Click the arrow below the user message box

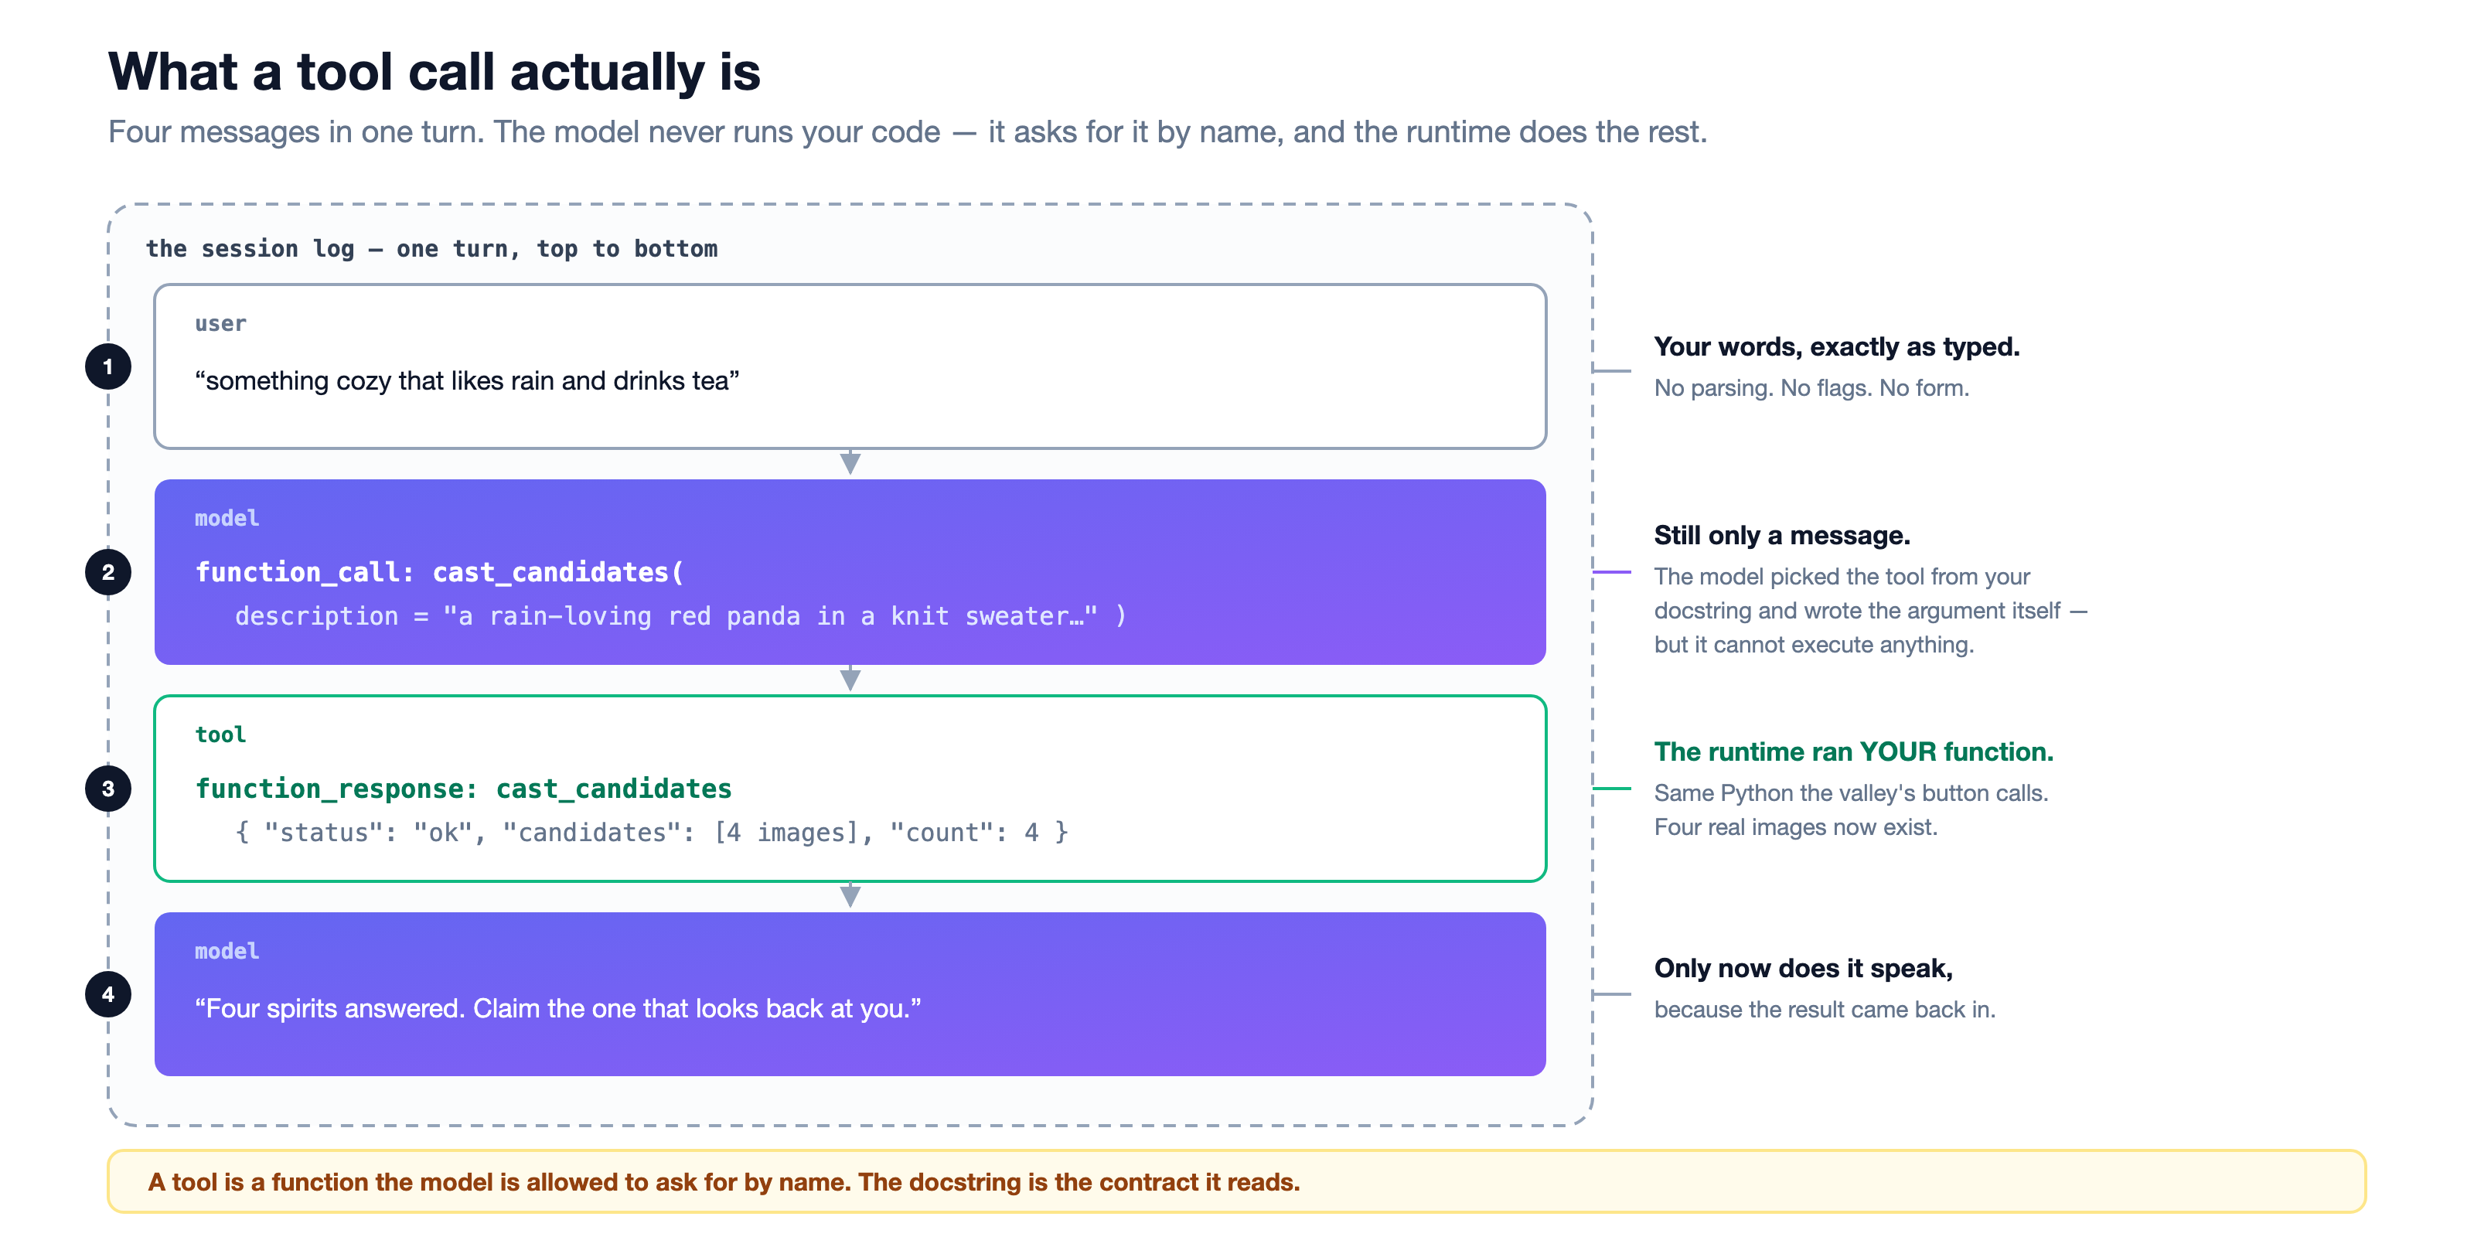[850, 463]
